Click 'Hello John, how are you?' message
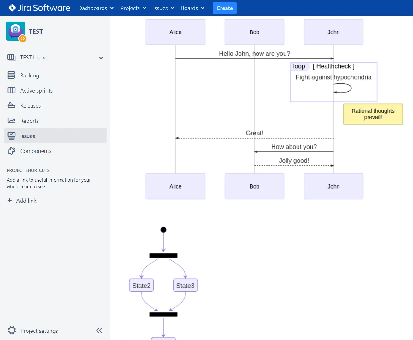 (x=254, y=54)
